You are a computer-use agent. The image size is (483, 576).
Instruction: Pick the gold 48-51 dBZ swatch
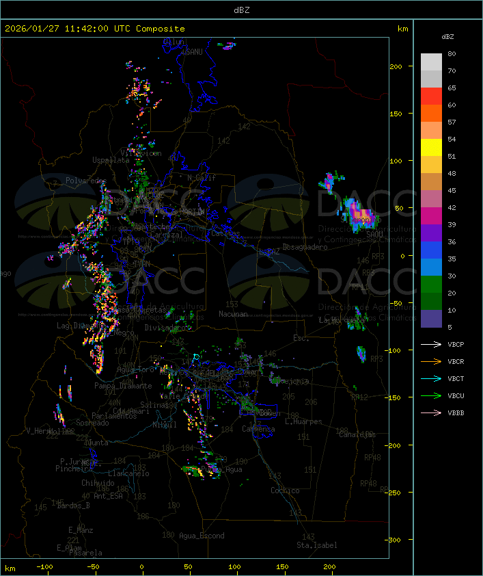pyautogui.click(x=431, y=165)
